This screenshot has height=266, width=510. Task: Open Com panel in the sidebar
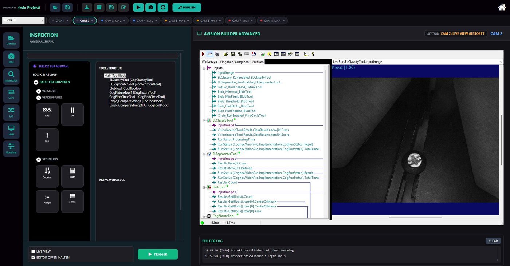(x=11, y=94)
